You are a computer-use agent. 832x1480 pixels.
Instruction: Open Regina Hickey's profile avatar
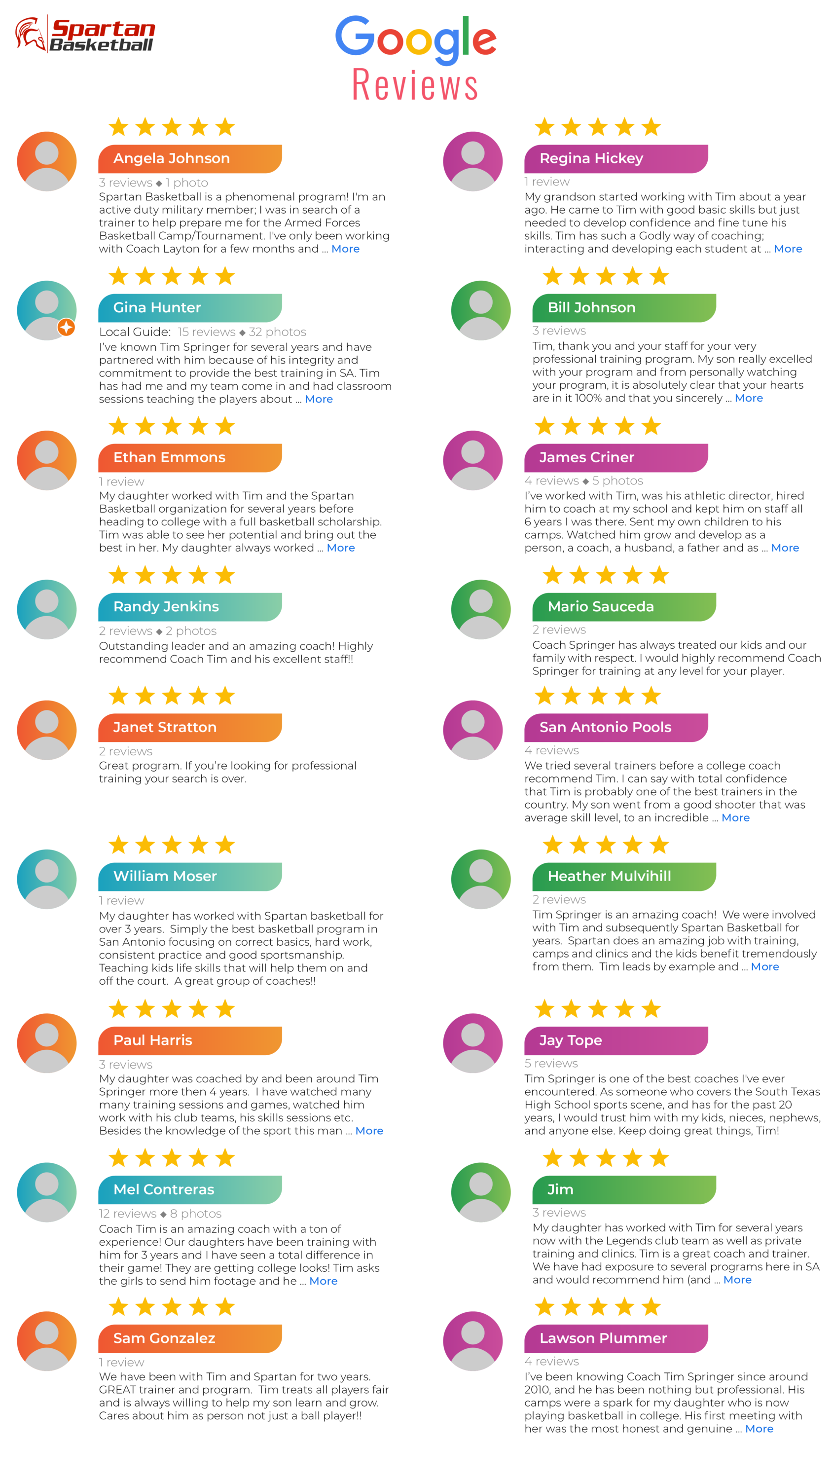pyautogui.click(x=472, y=161)
